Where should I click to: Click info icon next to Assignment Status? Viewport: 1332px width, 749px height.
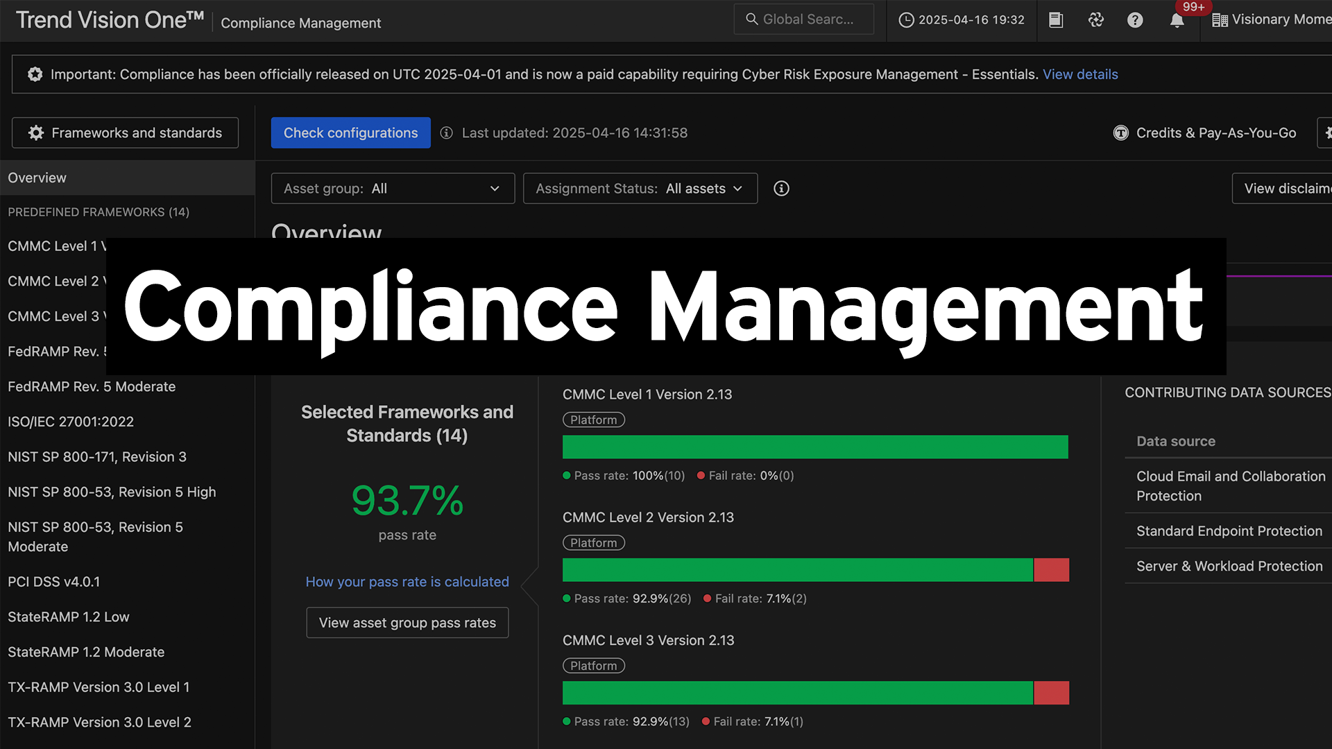781,189
